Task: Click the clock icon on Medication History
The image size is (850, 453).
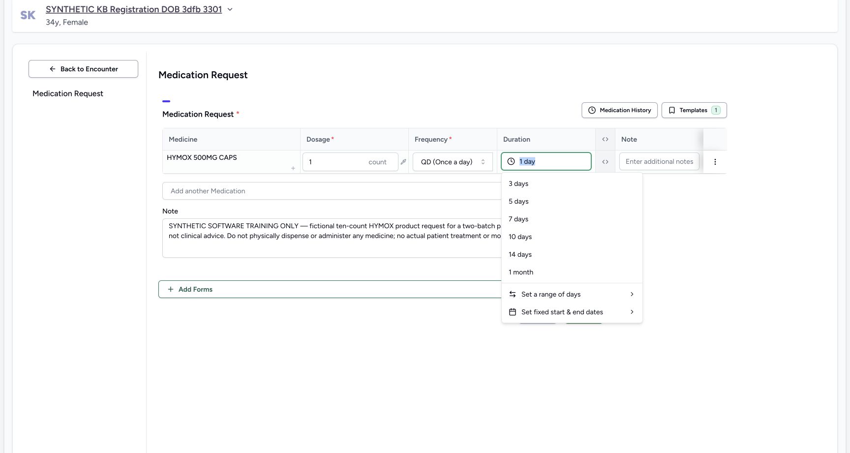Action: tap(592, 110)
